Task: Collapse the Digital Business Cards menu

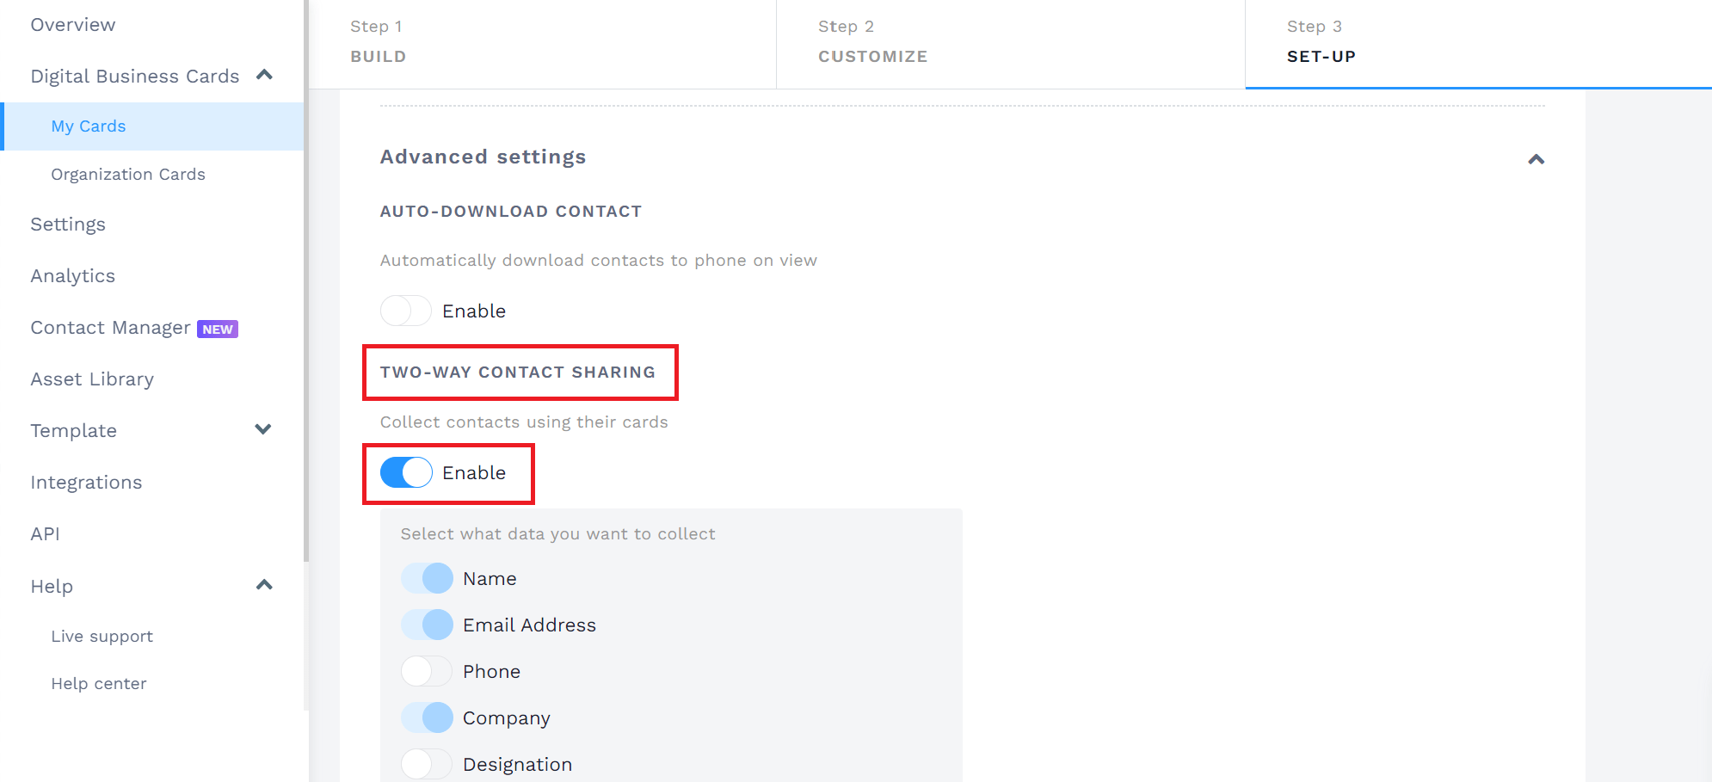Action: [x=264, y=76]
